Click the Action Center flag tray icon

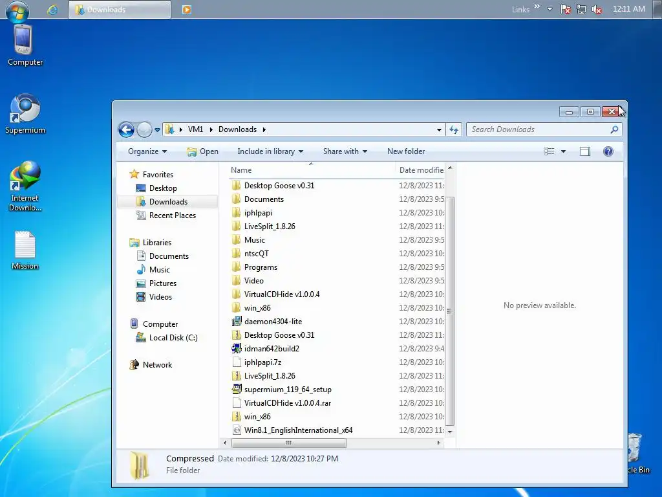pos(565,9)
